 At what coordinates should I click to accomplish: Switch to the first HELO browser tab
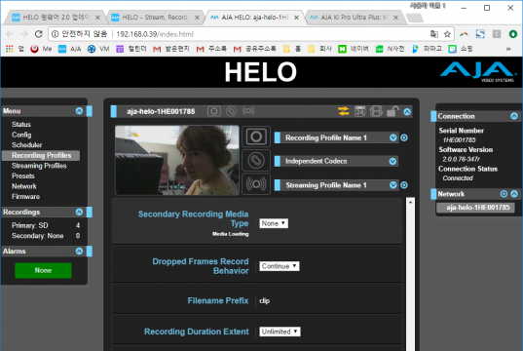tap(56, 18)
